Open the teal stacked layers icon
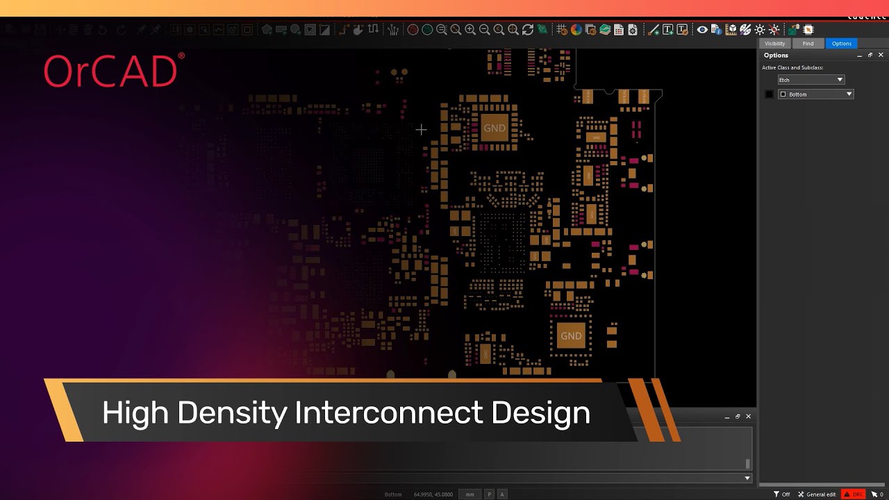889x500 pixels. pyautogui.click(x=604, y=30)
